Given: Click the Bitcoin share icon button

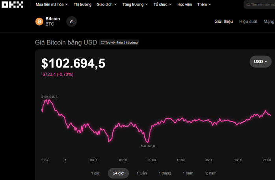Looking at the screenshot, I should click(71, 22).
